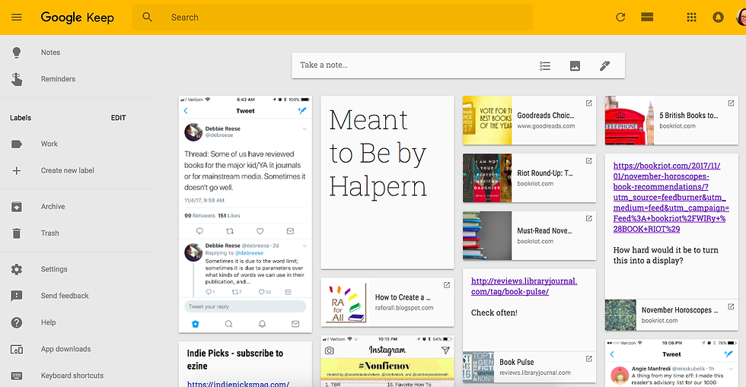Click the Work label tag icon
The width and height of the screenshot is (746, 387).
pos(17,144)
